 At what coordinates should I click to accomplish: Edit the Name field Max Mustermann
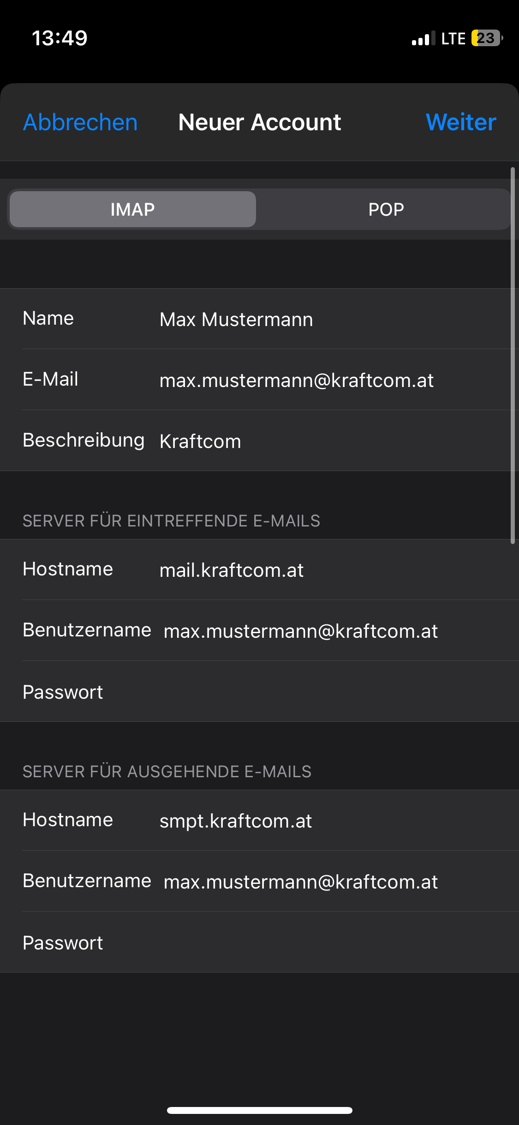[259, 319]
